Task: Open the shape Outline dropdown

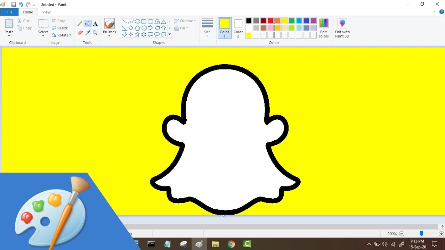Action: [185, 21]
